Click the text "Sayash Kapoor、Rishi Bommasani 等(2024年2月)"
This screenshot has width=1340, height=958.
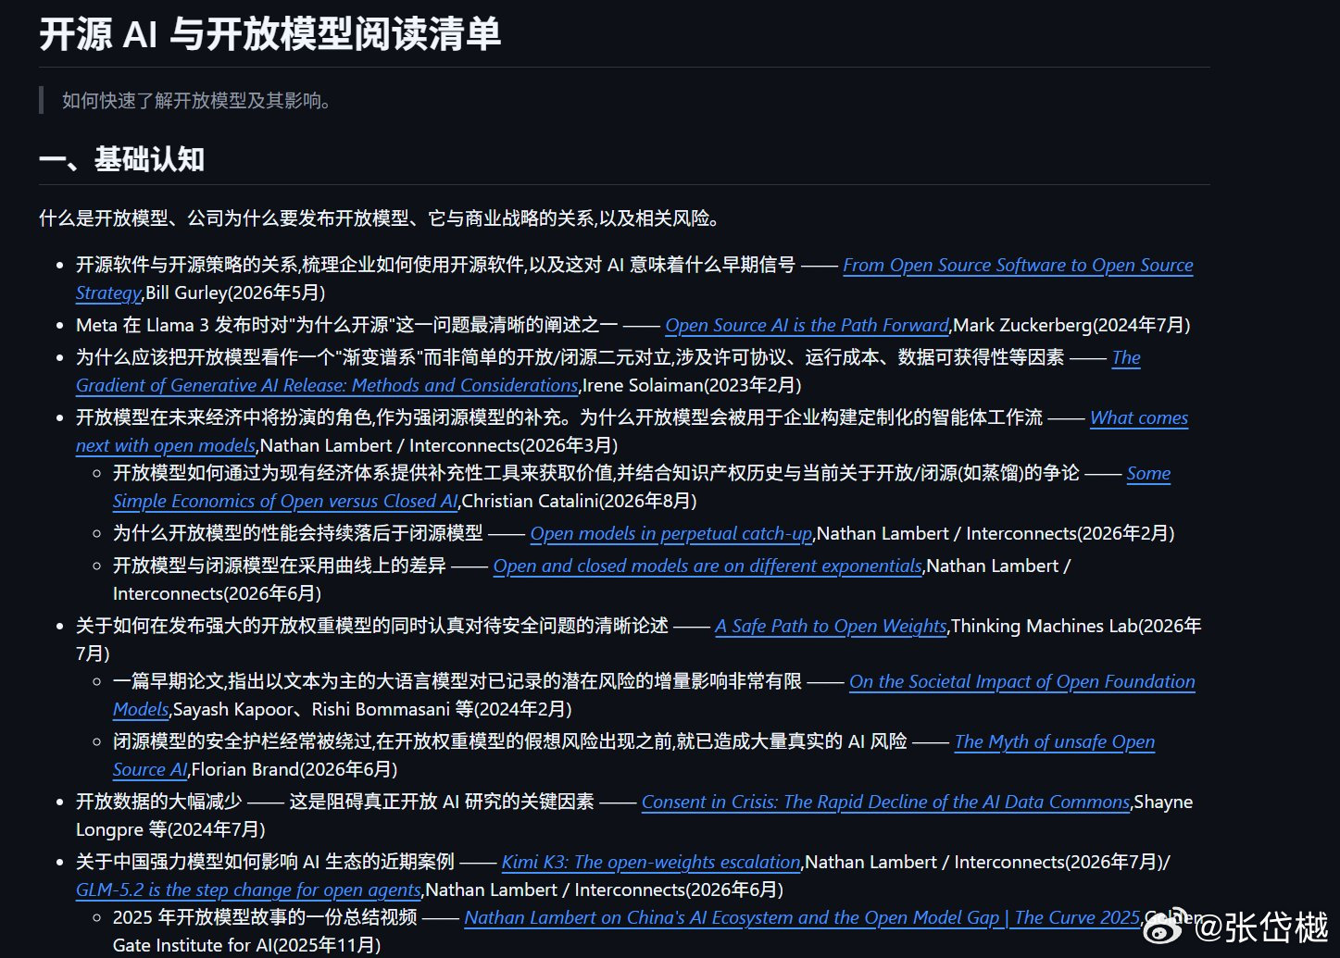coord(372,709)
